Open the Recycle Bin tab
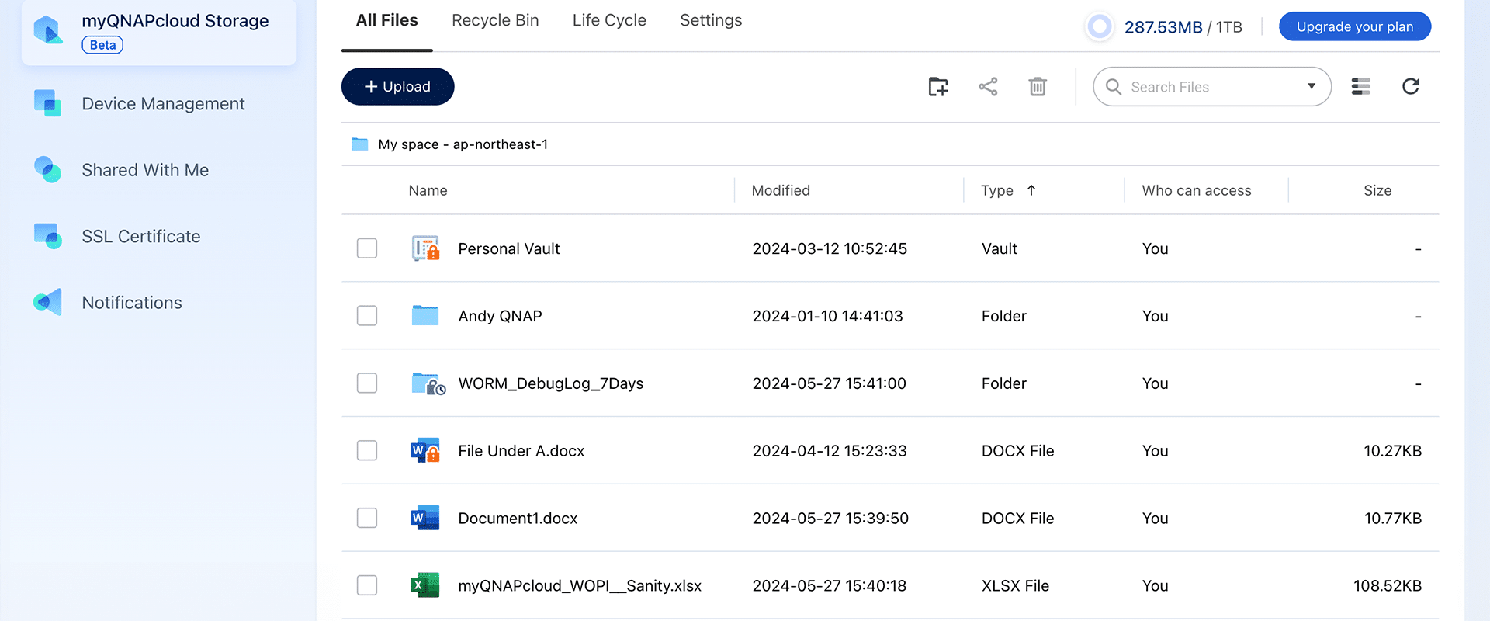 (x=495, y=20)
